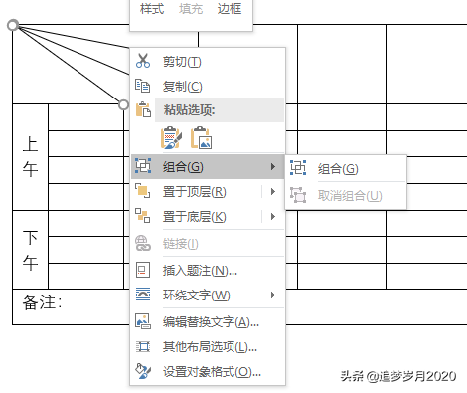Expand the 组合(G) submenu arrow
The width and height of the screenshot is (467, 393).
273,166
